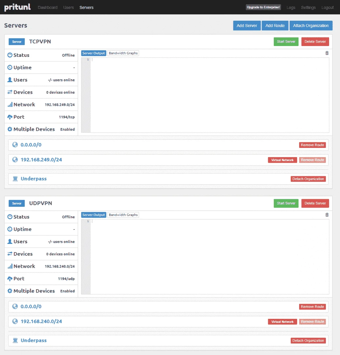Click the TCPVPN Network signal bars icon

pos(10,105)
